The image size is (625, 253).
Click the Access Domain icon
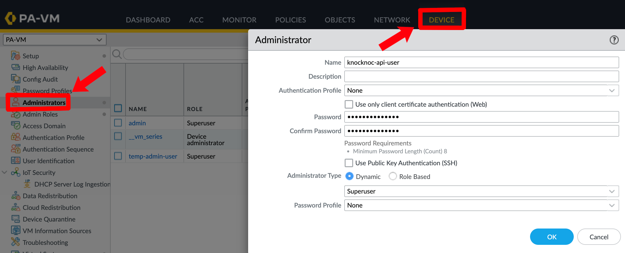[15, 126]
